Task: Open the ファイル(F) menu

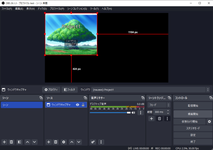Action: [7, 9]
